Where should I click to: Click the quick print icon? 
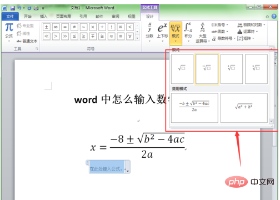[36, 8]
